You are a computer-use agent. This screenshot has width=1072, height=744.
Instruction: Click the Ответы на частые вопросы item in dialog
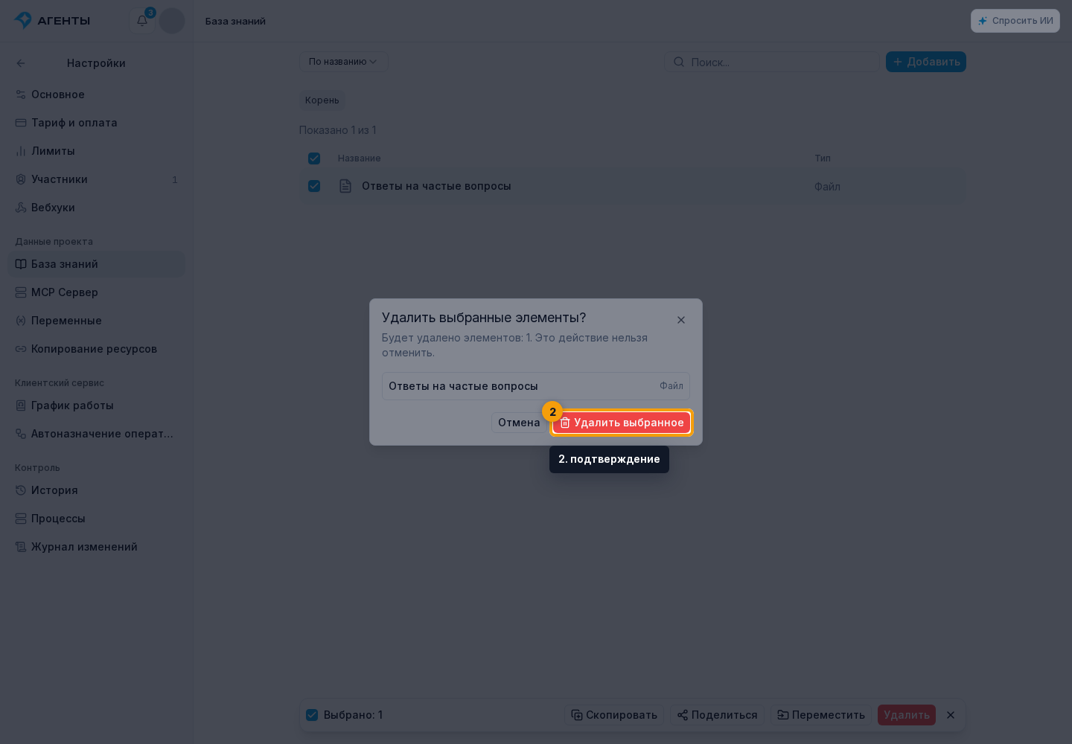click(x=536, y=386)
